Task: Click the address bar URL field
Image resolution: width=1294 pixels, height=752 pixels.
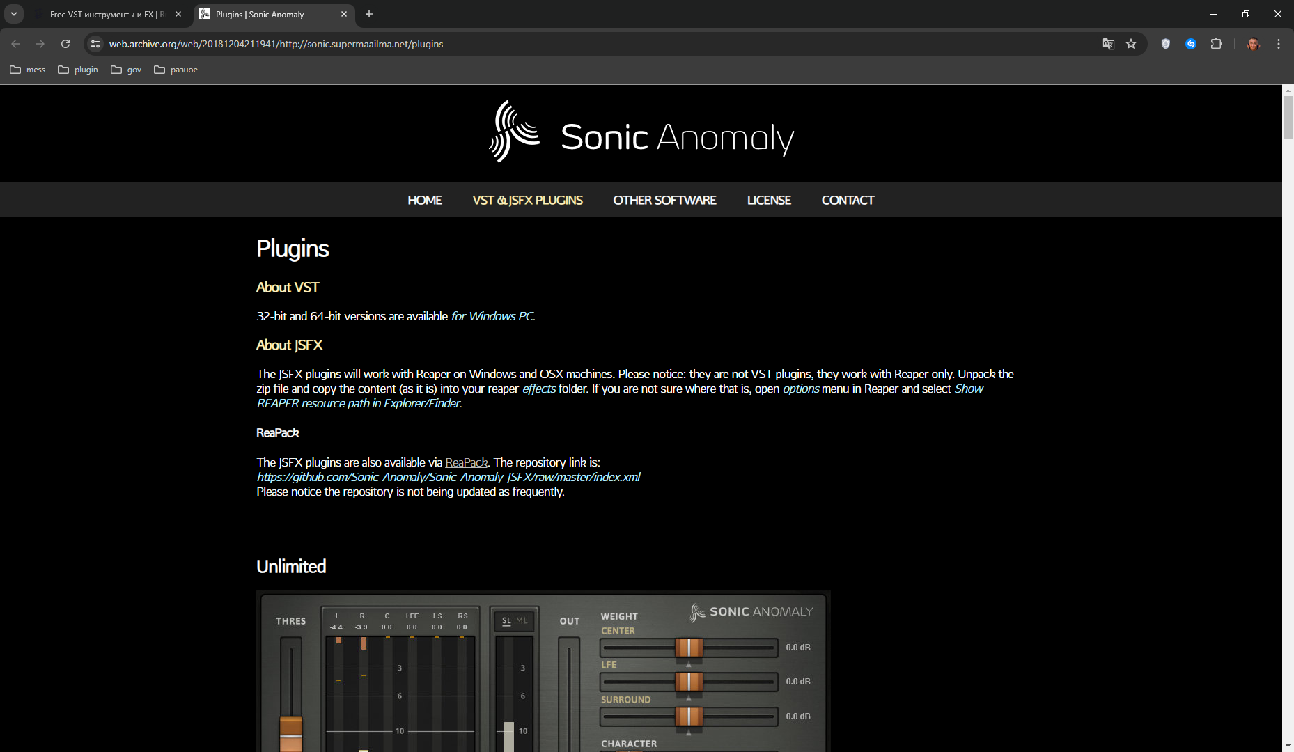Action: pyautogui.click(x=599, y=44)
